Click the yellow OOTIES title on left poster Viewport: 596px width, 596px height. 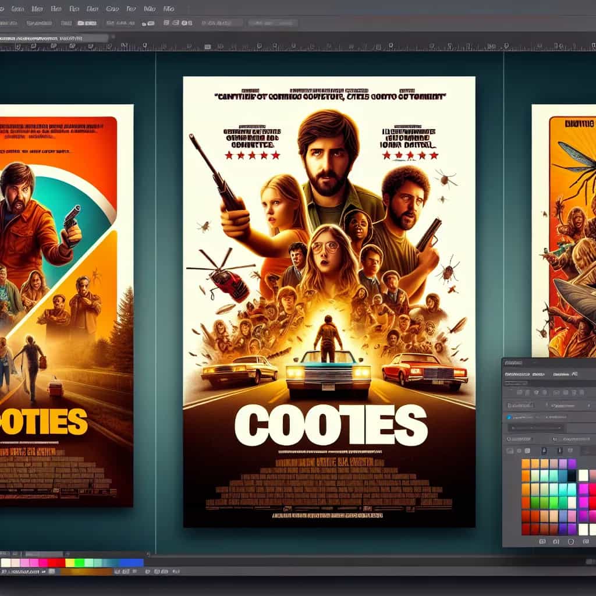[43, 421]
